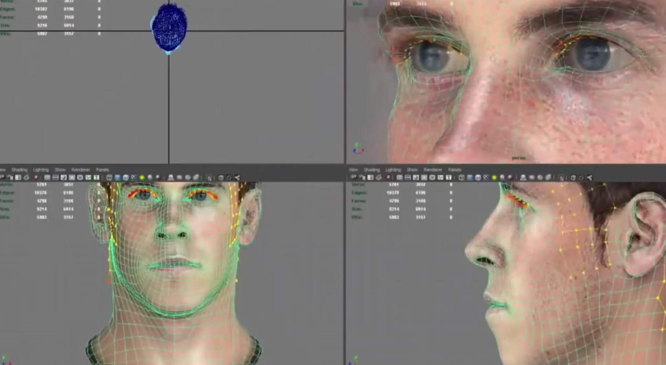Click film gate icon in side-view panel toolbar
666x365 pixels.
pos(408,178)
